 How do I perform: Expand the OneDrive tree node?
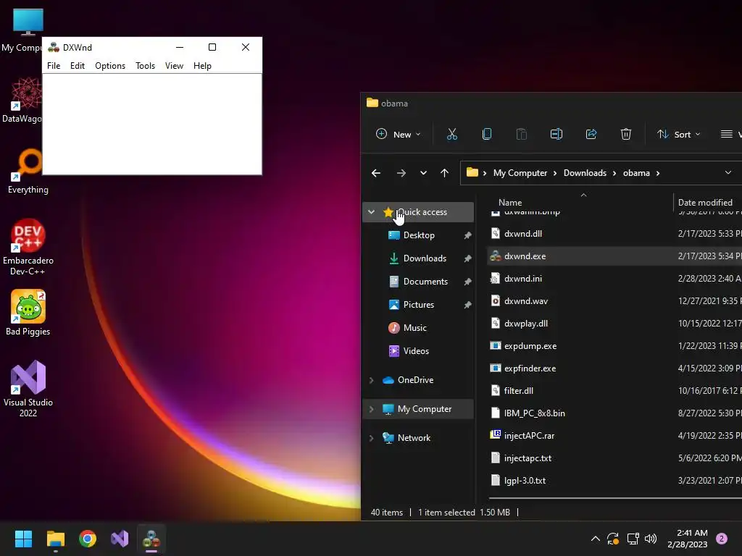pyautogui.click(x=372, y=380)
